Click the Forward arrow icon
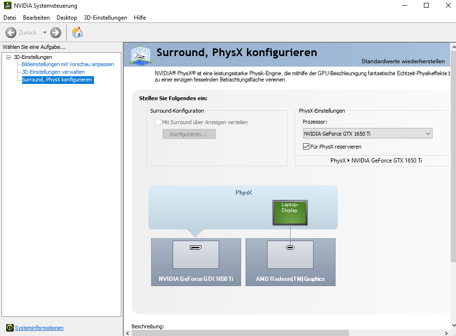The height and width of the screenshot is (336, 456). coord(56,33)
